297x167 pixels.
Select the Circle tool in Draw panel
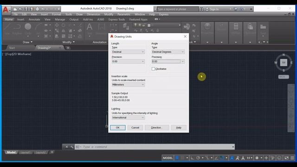click(28, 29)
